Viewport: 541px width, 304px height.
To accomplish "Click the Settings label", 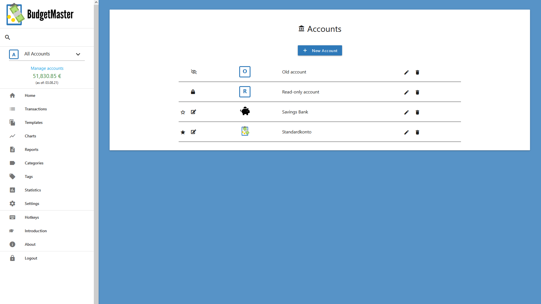I will click(x=32, y=204).
